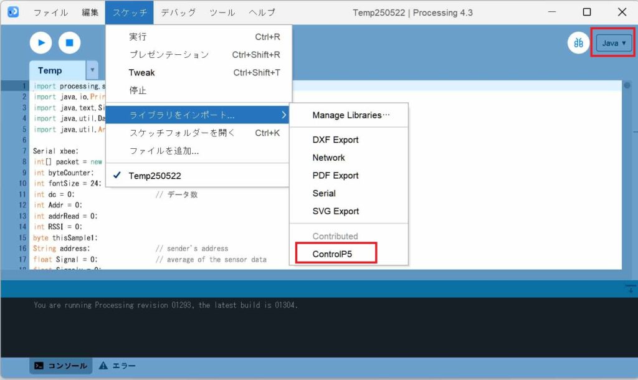Choose 停止 from the sketch menu

(x=199, y=91)
